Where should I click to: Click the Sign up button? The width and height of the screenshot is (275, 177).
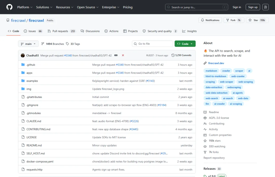point(253,7)
